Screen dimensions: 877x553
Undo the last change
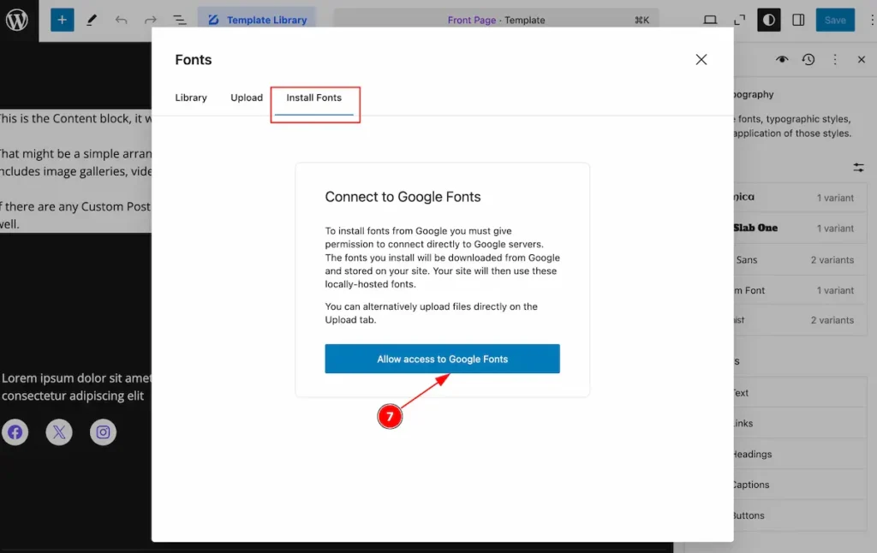point(121,21)
